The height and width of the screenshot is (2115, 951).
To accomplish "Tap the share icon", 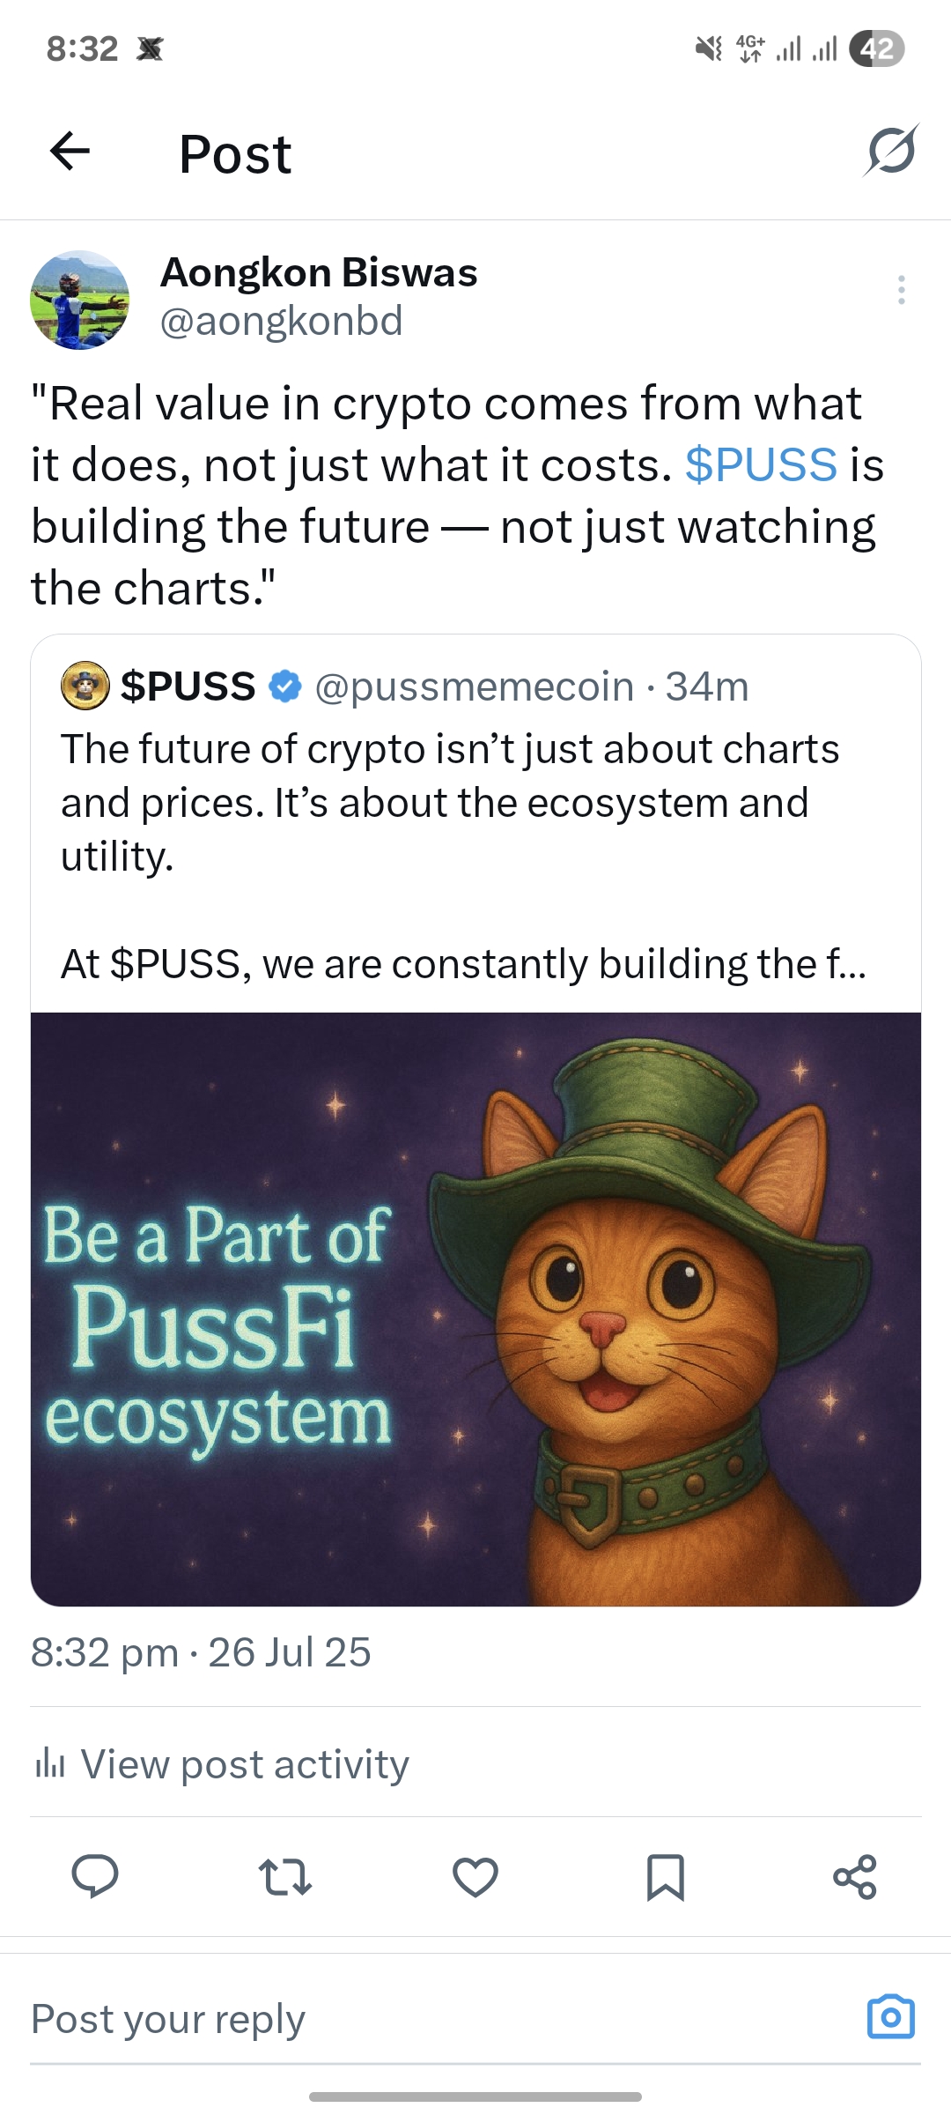I will coord(855,1876).
